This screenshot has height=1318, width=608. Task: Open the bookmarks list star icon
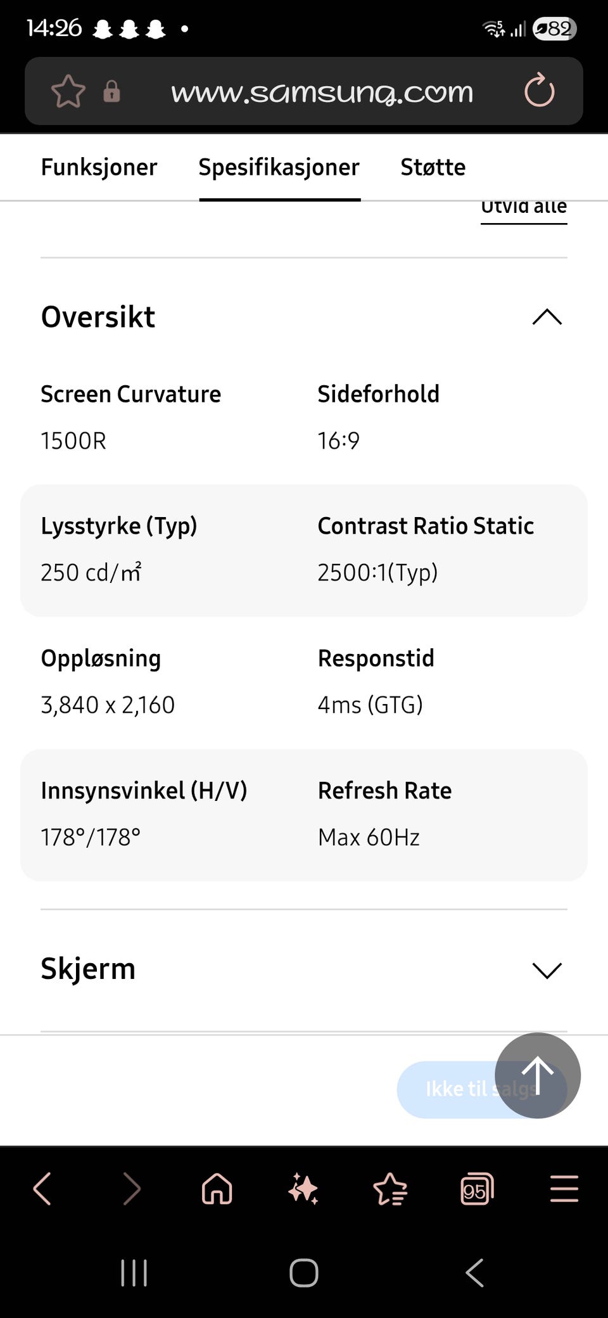click(x=390, y=1188)
